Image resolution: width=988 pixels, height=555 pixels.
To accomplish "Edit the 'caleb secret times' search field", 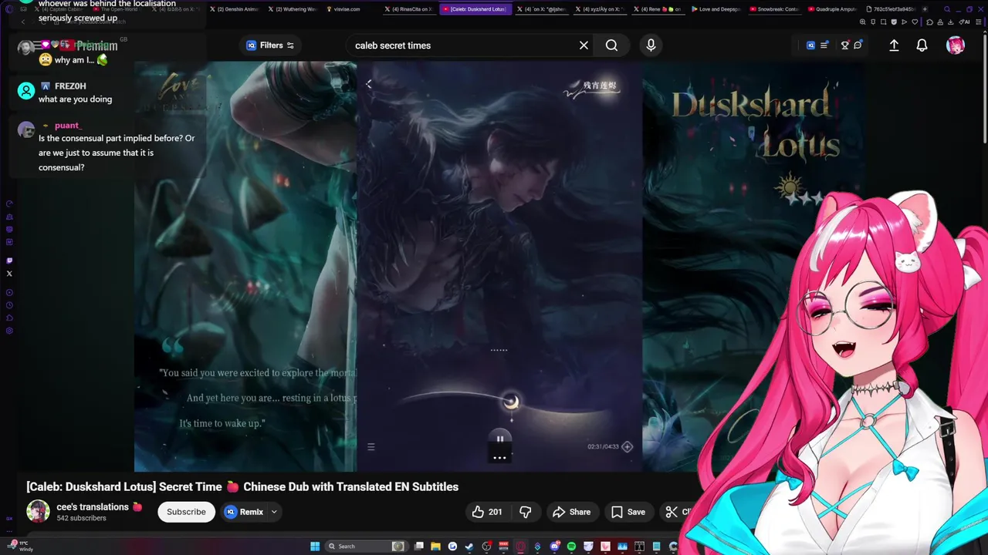I will tap(463, 45).
